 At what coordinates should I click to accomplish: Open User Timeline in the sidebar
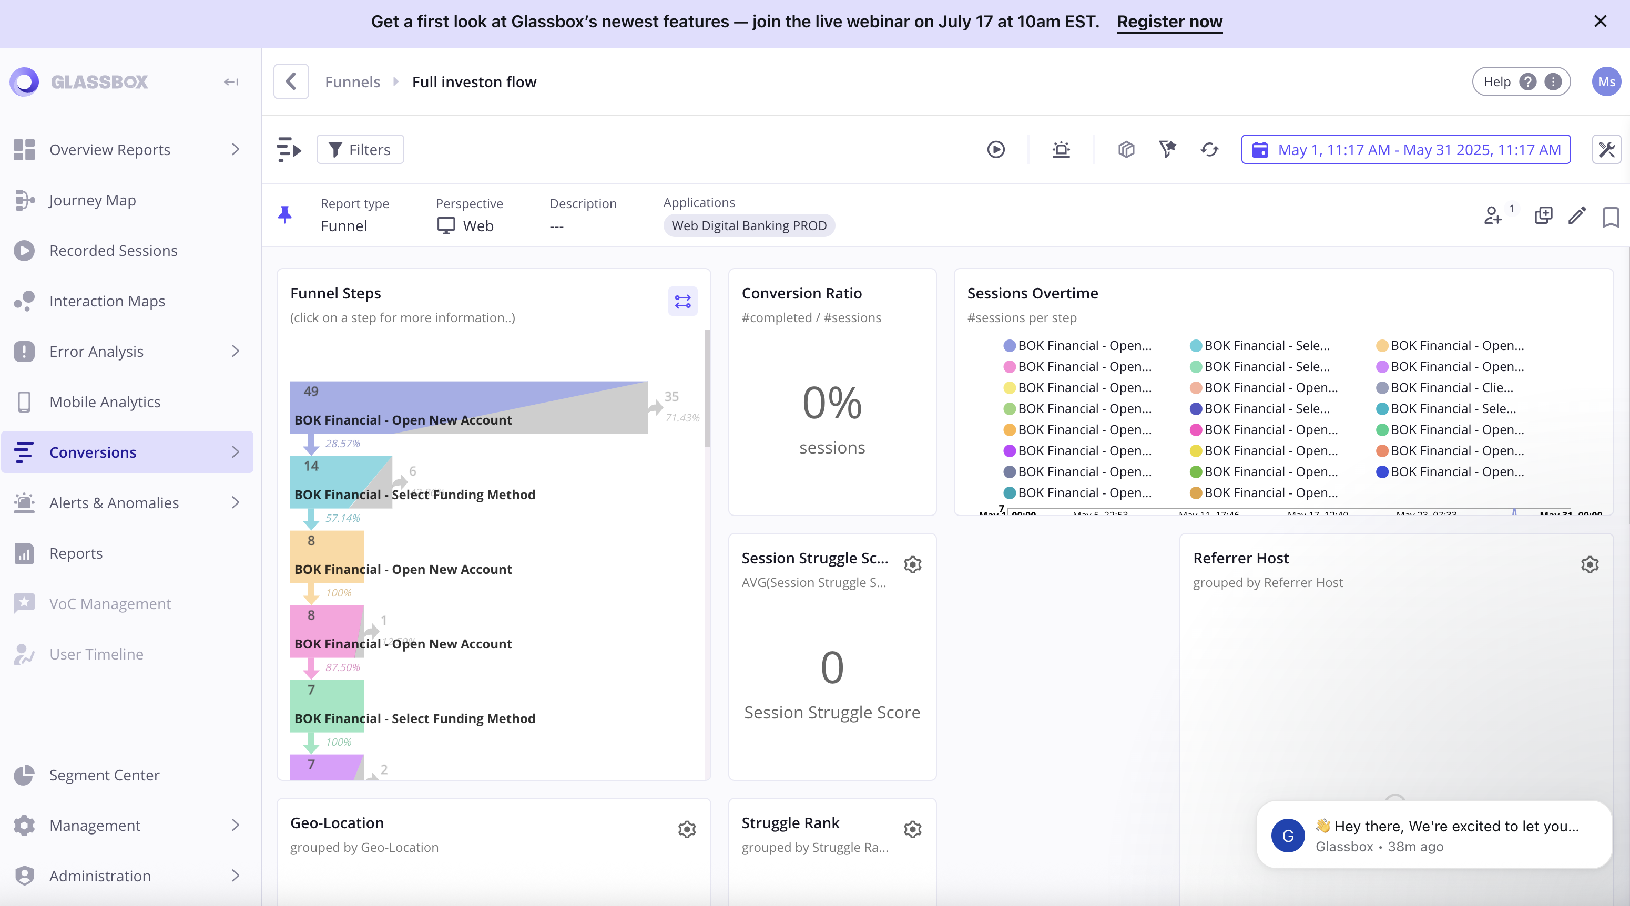click(127, 654)
